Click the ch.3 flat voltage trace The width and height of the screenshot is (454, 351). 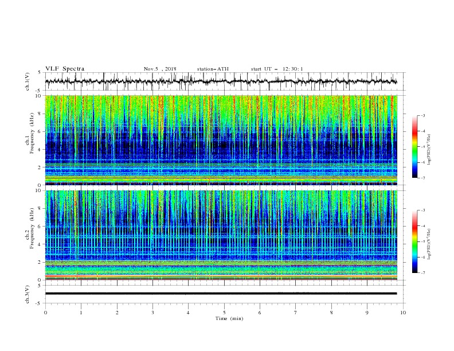(221, 294)
